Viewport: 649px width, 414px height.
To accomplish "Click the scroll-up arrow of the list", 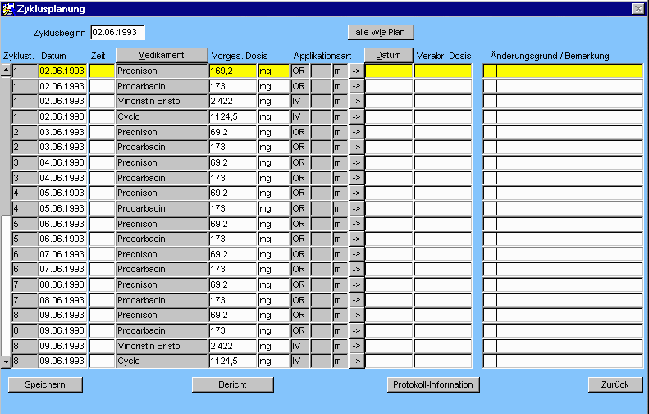I will 6,71.
